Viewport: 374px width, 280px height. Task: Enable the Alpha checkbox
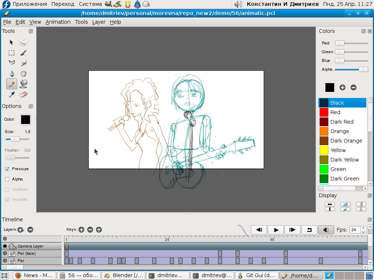pos(7,179)
